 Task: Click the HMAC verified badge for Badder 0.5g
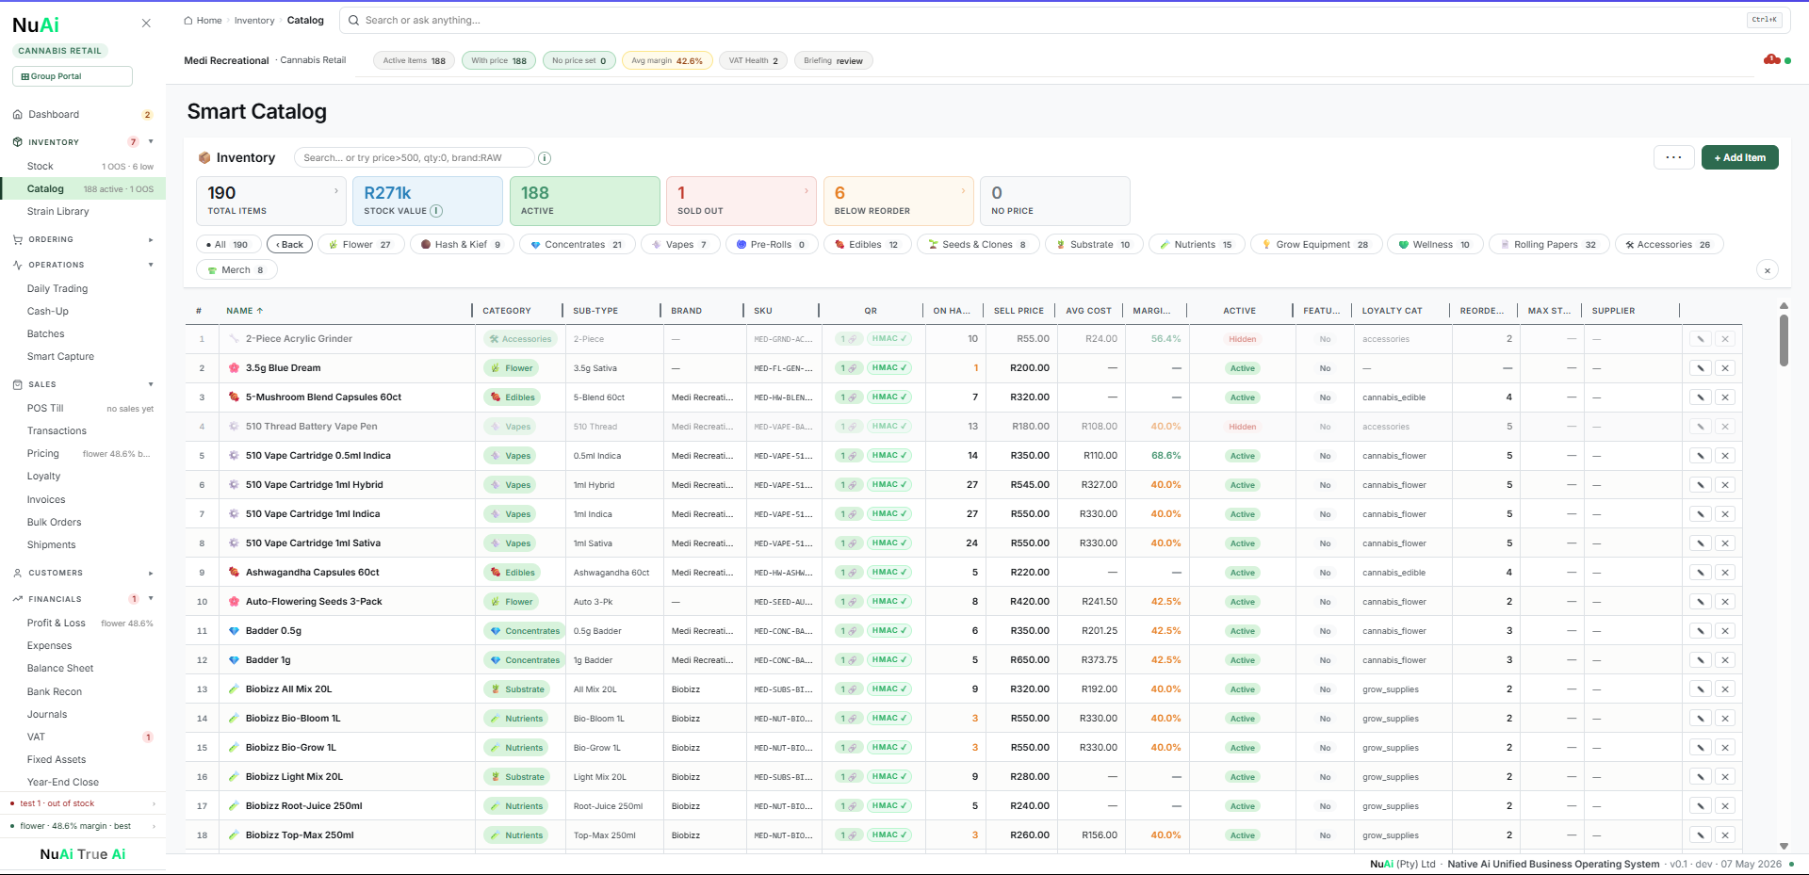point(888,631)
